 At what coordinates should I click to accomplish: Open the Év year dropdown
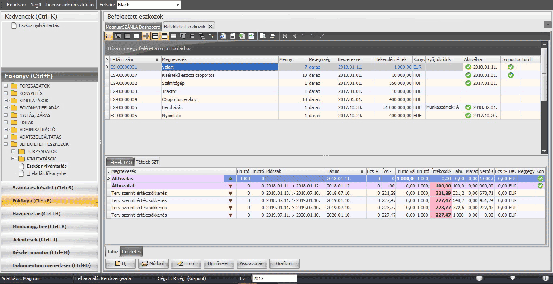(x=293, y=278)
